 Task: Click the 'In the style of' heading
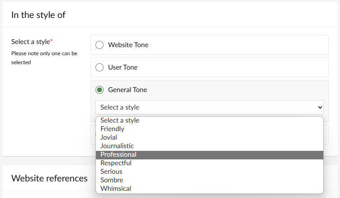click(38, 15)
